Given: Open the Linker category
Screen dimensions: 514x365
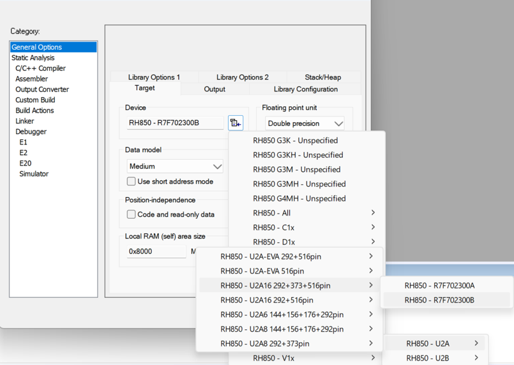Looking at the screenshot, I should (25, 121).
